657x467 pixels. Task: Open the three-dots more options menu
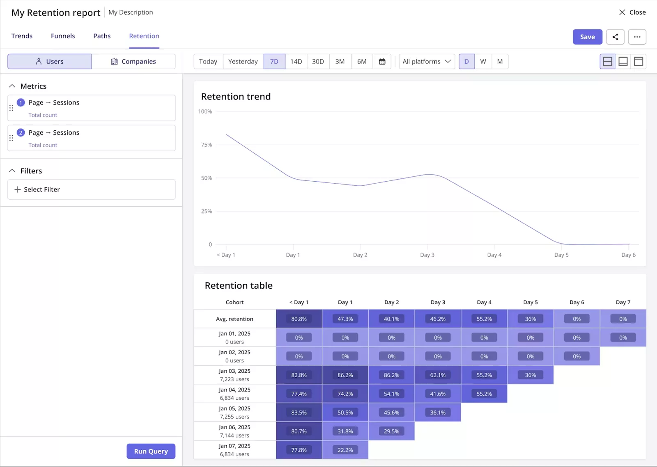637,37
